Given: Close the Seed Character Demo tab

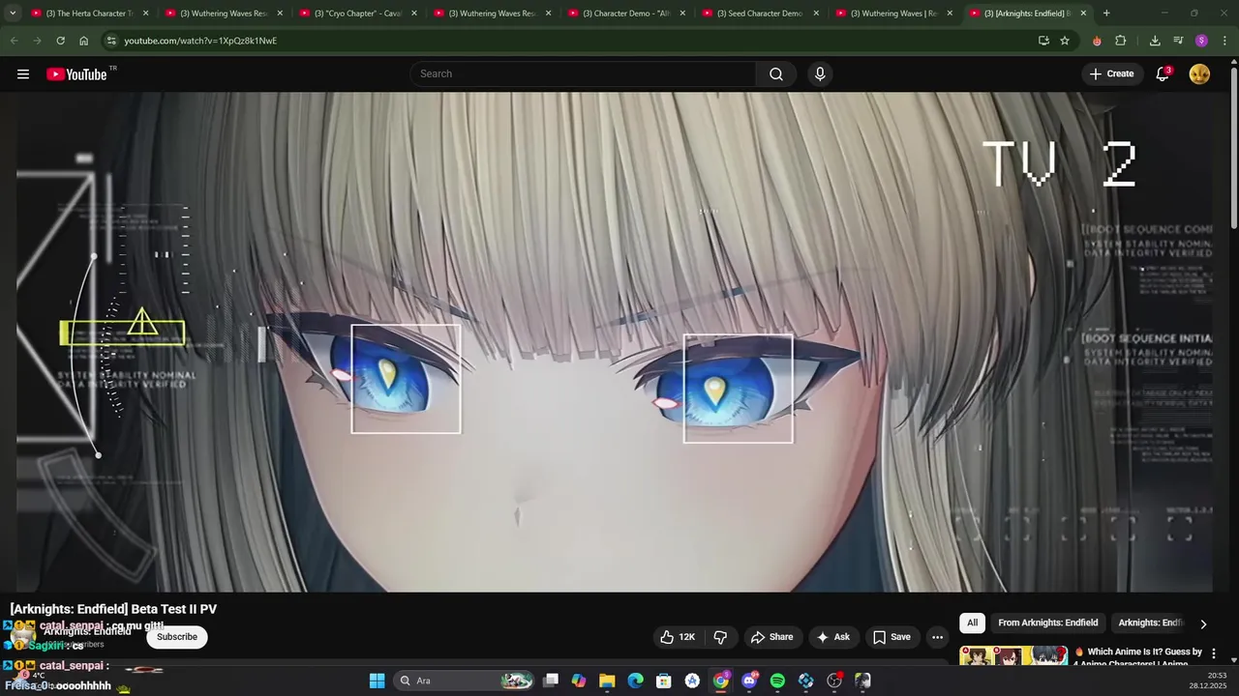Looking at the screenshot, I should pyautogui.click(x=816, y=14).
